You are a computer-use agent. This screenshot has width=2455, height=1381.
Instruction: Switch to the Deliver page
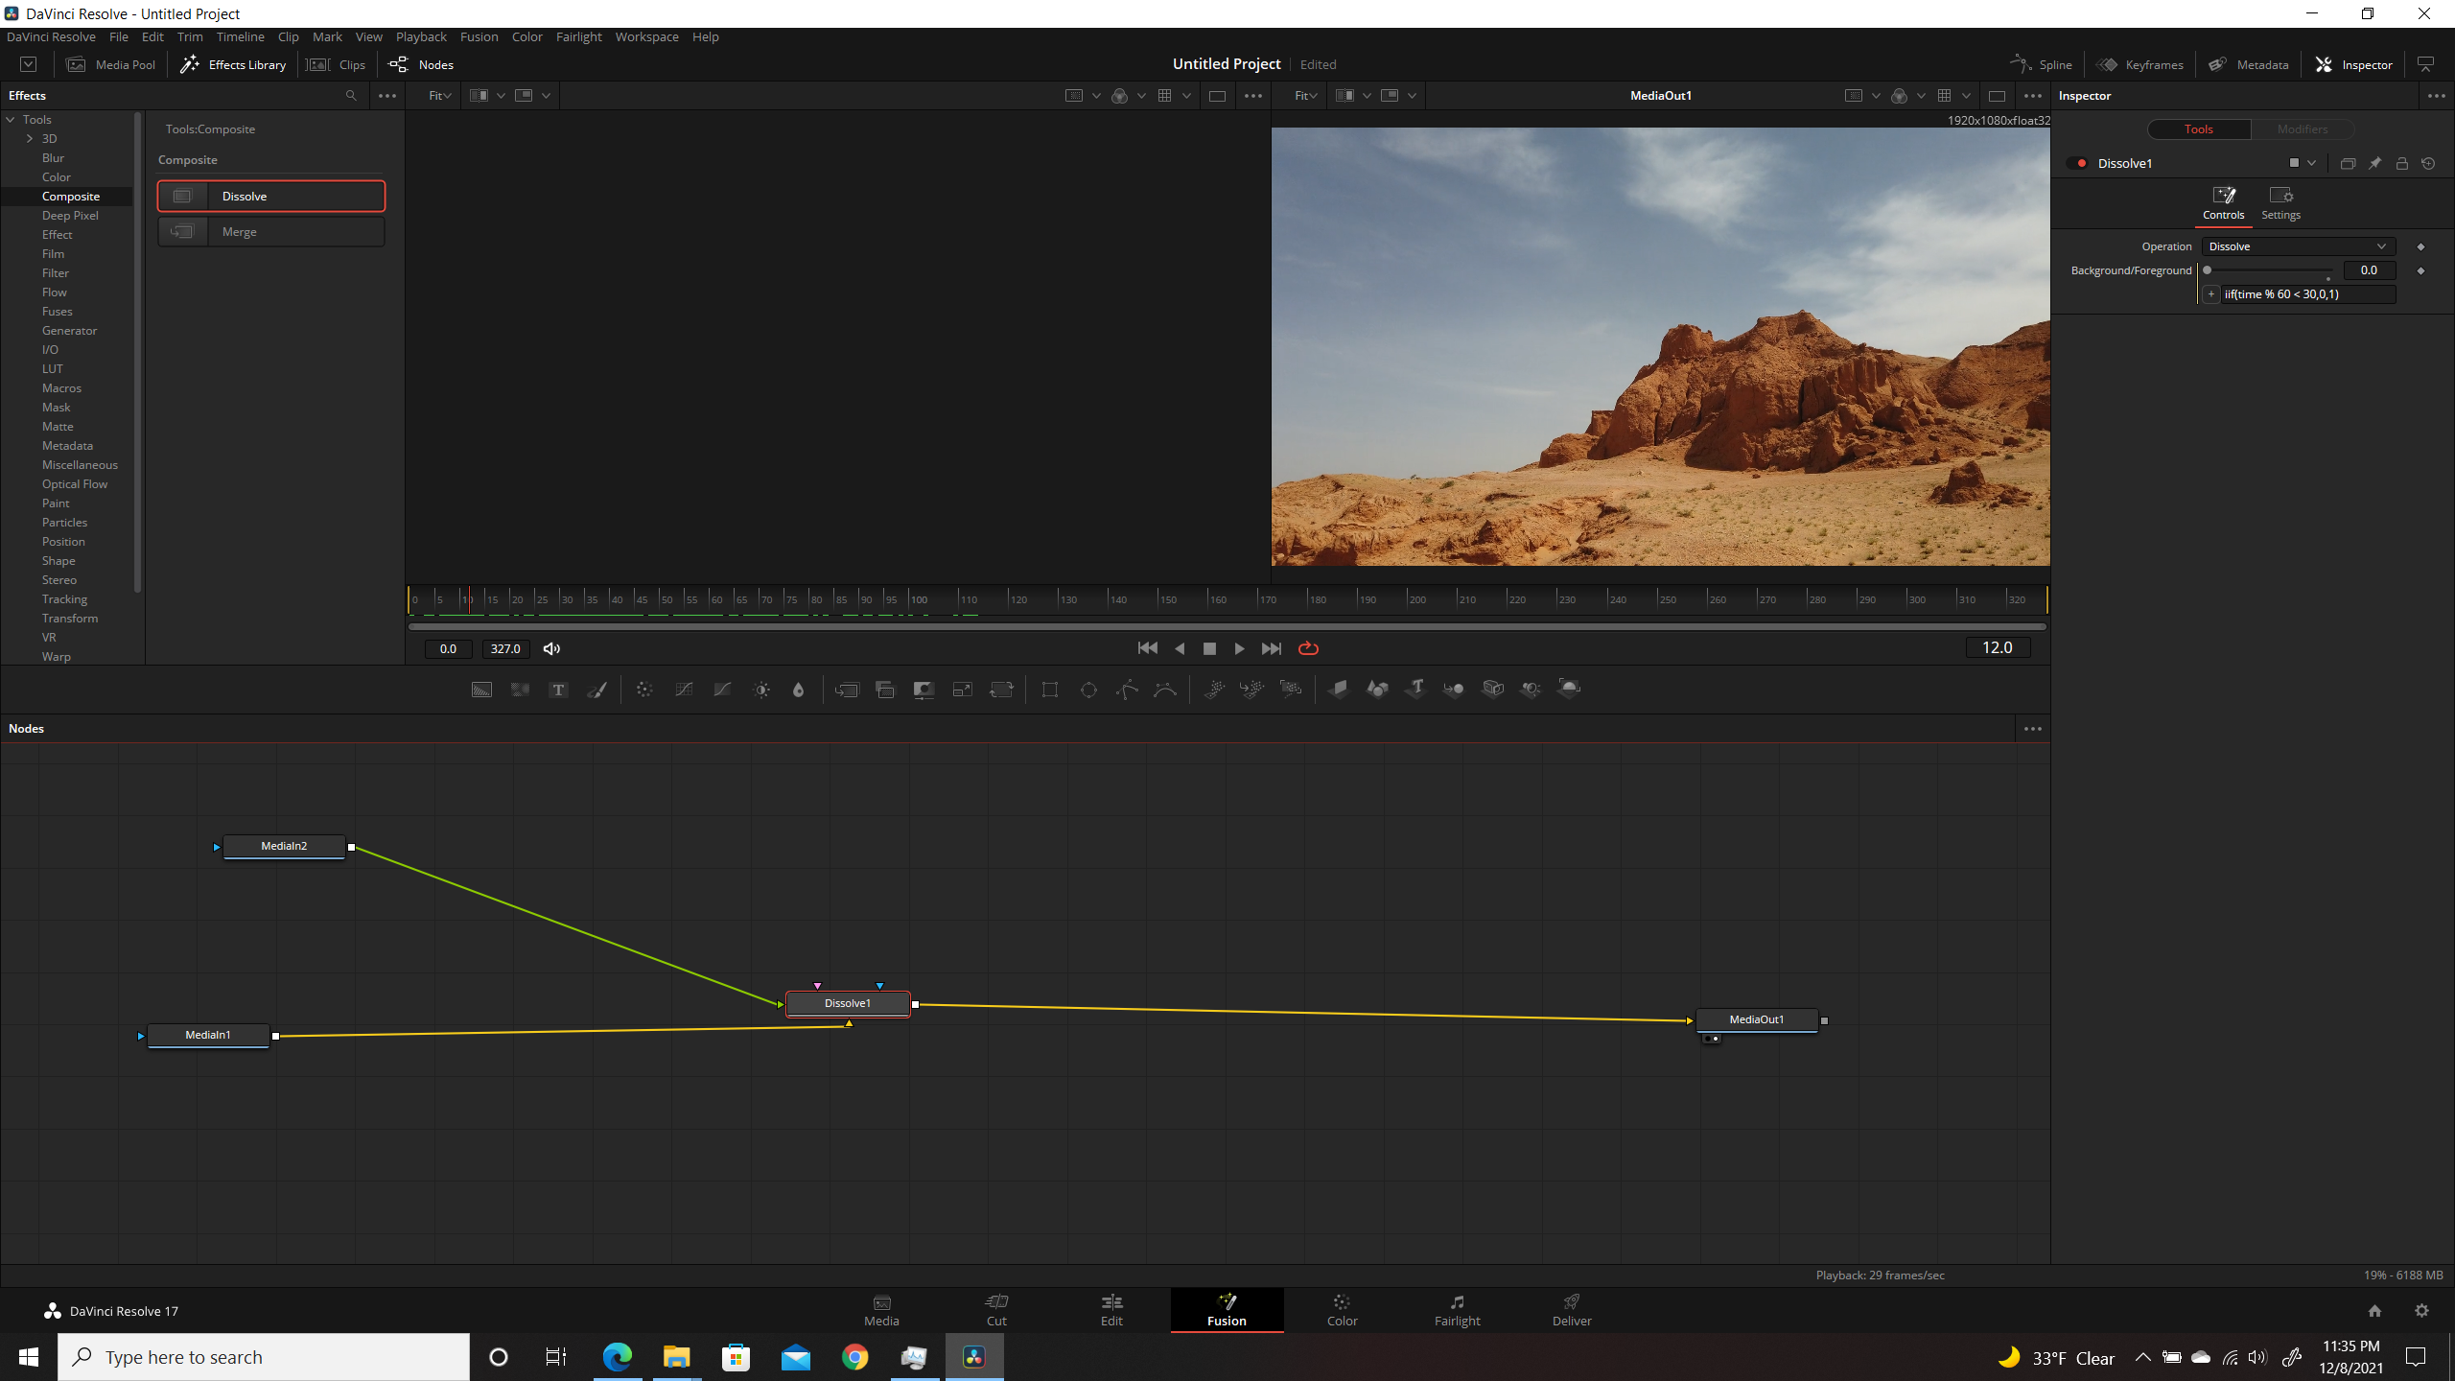(1572, 1309)
